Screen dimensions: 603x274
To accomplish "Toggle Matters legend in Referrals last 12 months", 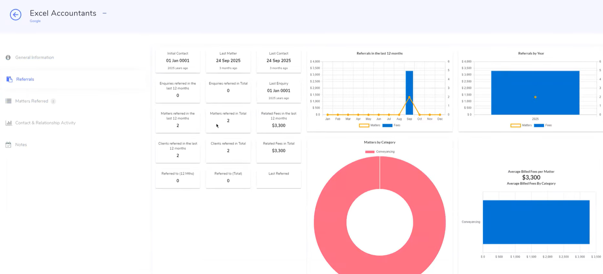I will click(370, 125).
